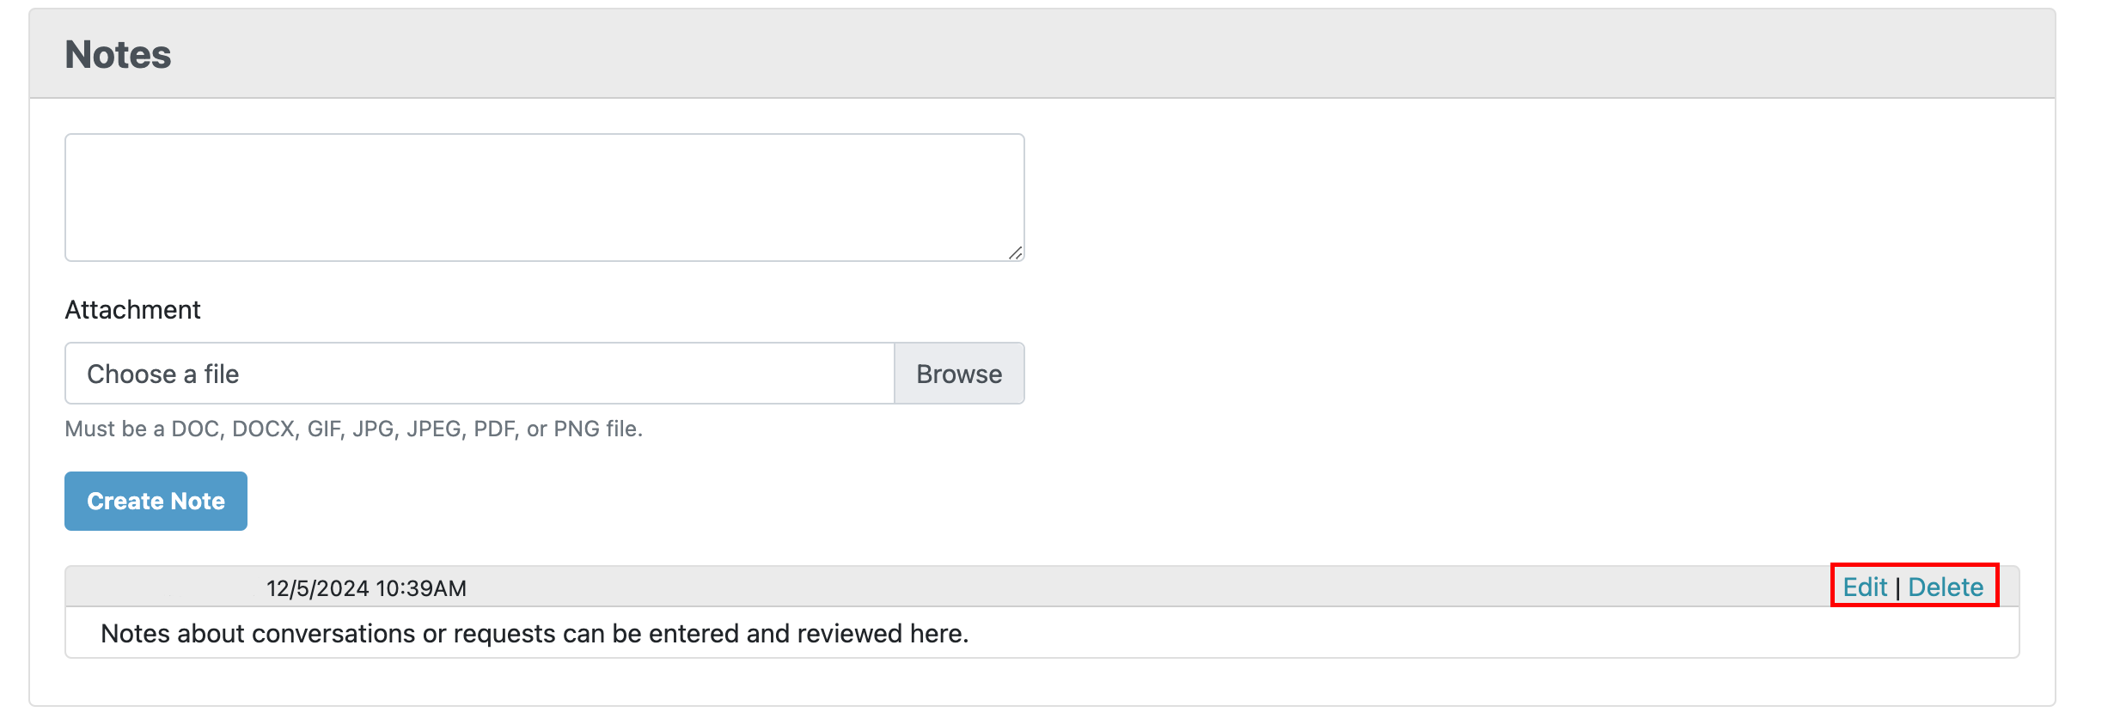The width and height of the screenshot is (2114, 718).
Task: Click 'Choose a file' placeholder text
Action: [x=162, y=374]
